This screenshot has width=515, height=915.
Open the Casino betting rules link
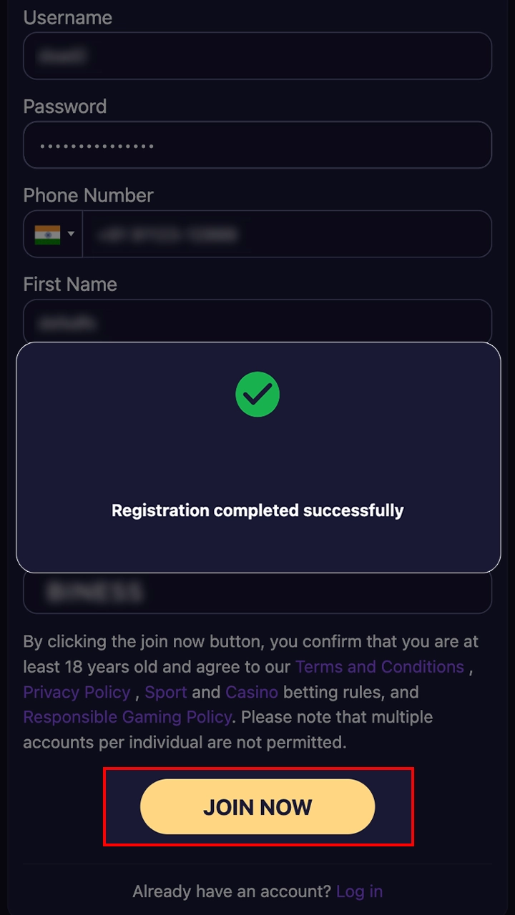pos(252,692)
